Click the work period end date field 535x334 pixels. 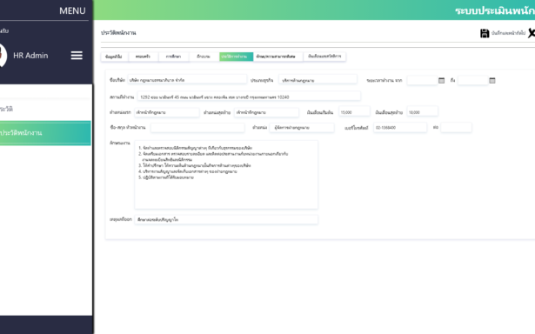pos(473,81)
